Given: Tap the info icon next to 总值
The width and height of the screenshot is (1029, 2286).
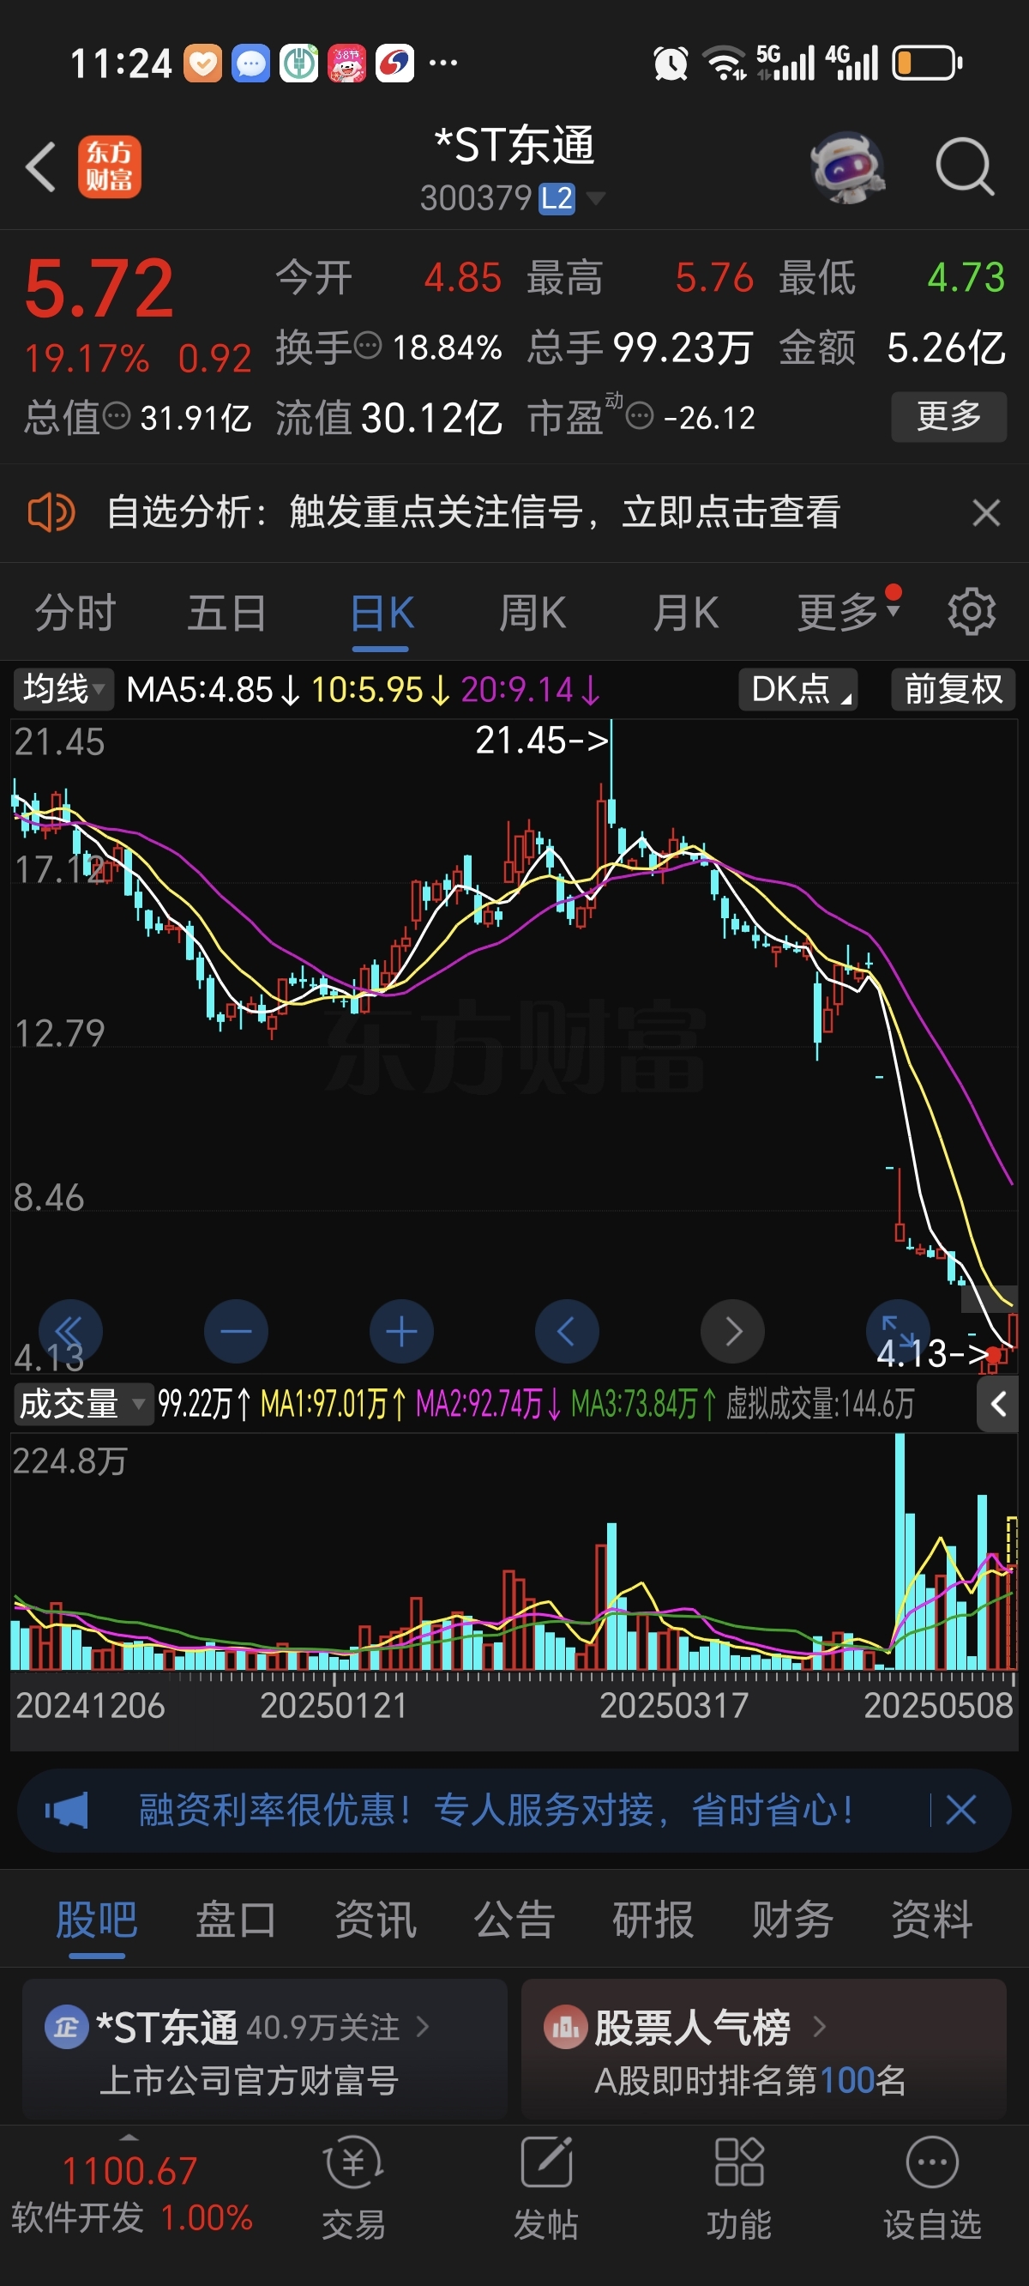Looking at the screenshot, I should [x=117, y=415].
